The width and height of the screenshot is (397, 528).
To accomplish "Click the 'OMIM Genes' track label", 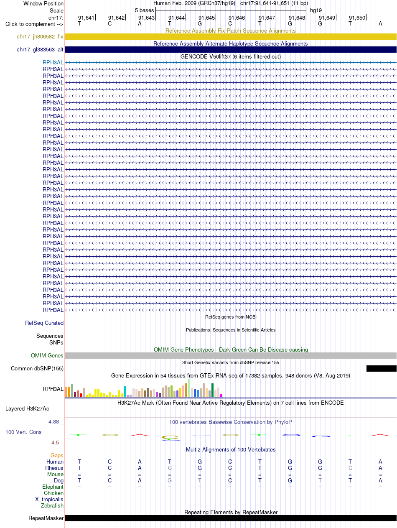I will pos(47,356).
